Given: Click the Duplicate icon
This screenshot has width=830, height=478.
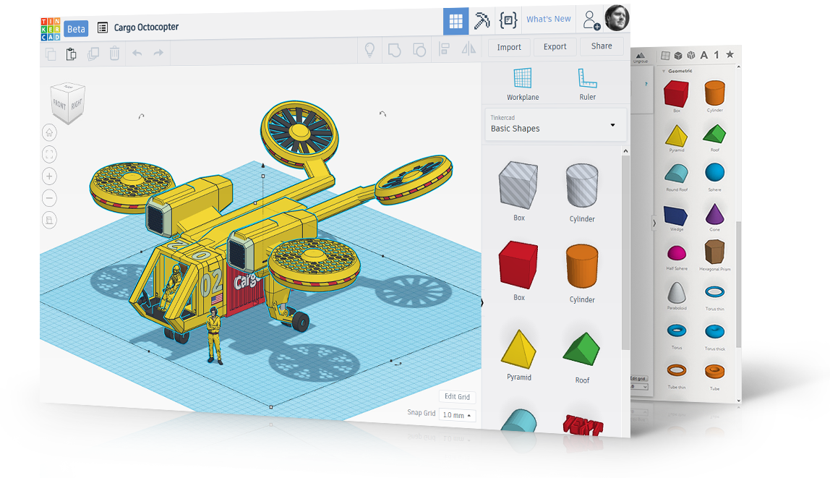Looking at the screenshot, I should (x=93, y=54).
